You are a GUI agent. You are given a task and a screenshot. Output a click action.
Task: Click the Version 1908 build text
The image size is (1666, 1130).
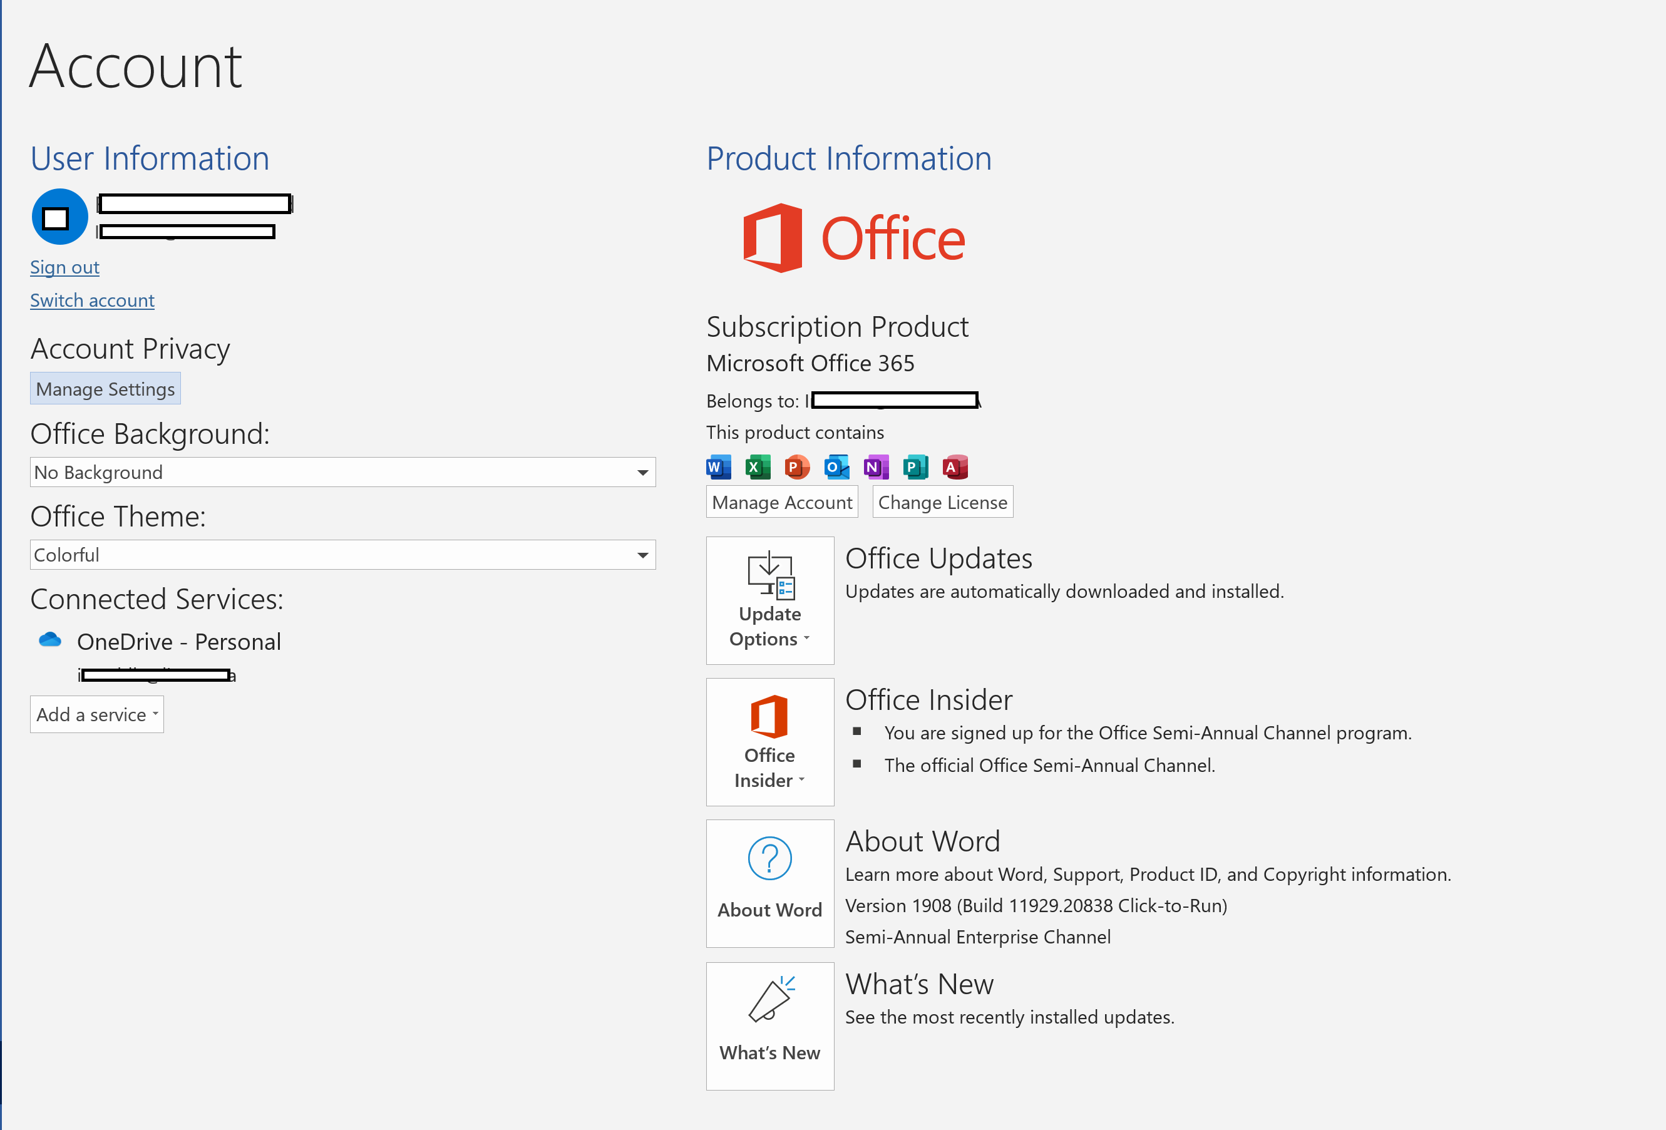tap(1036, 906)
